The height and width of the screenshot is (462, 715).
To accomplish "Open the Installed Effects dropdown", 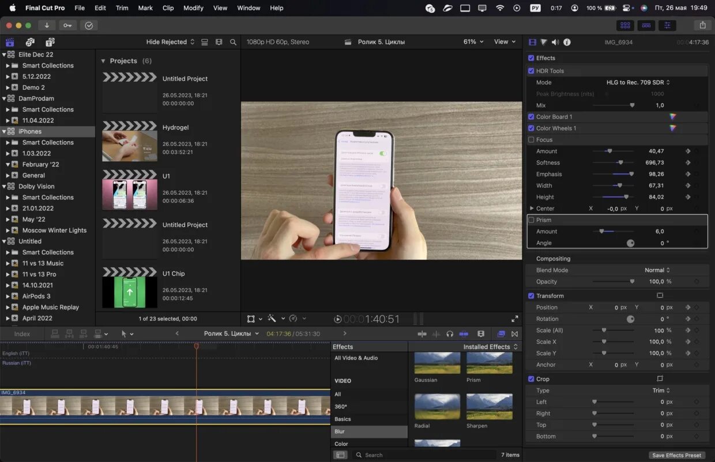I will point(491,347).
